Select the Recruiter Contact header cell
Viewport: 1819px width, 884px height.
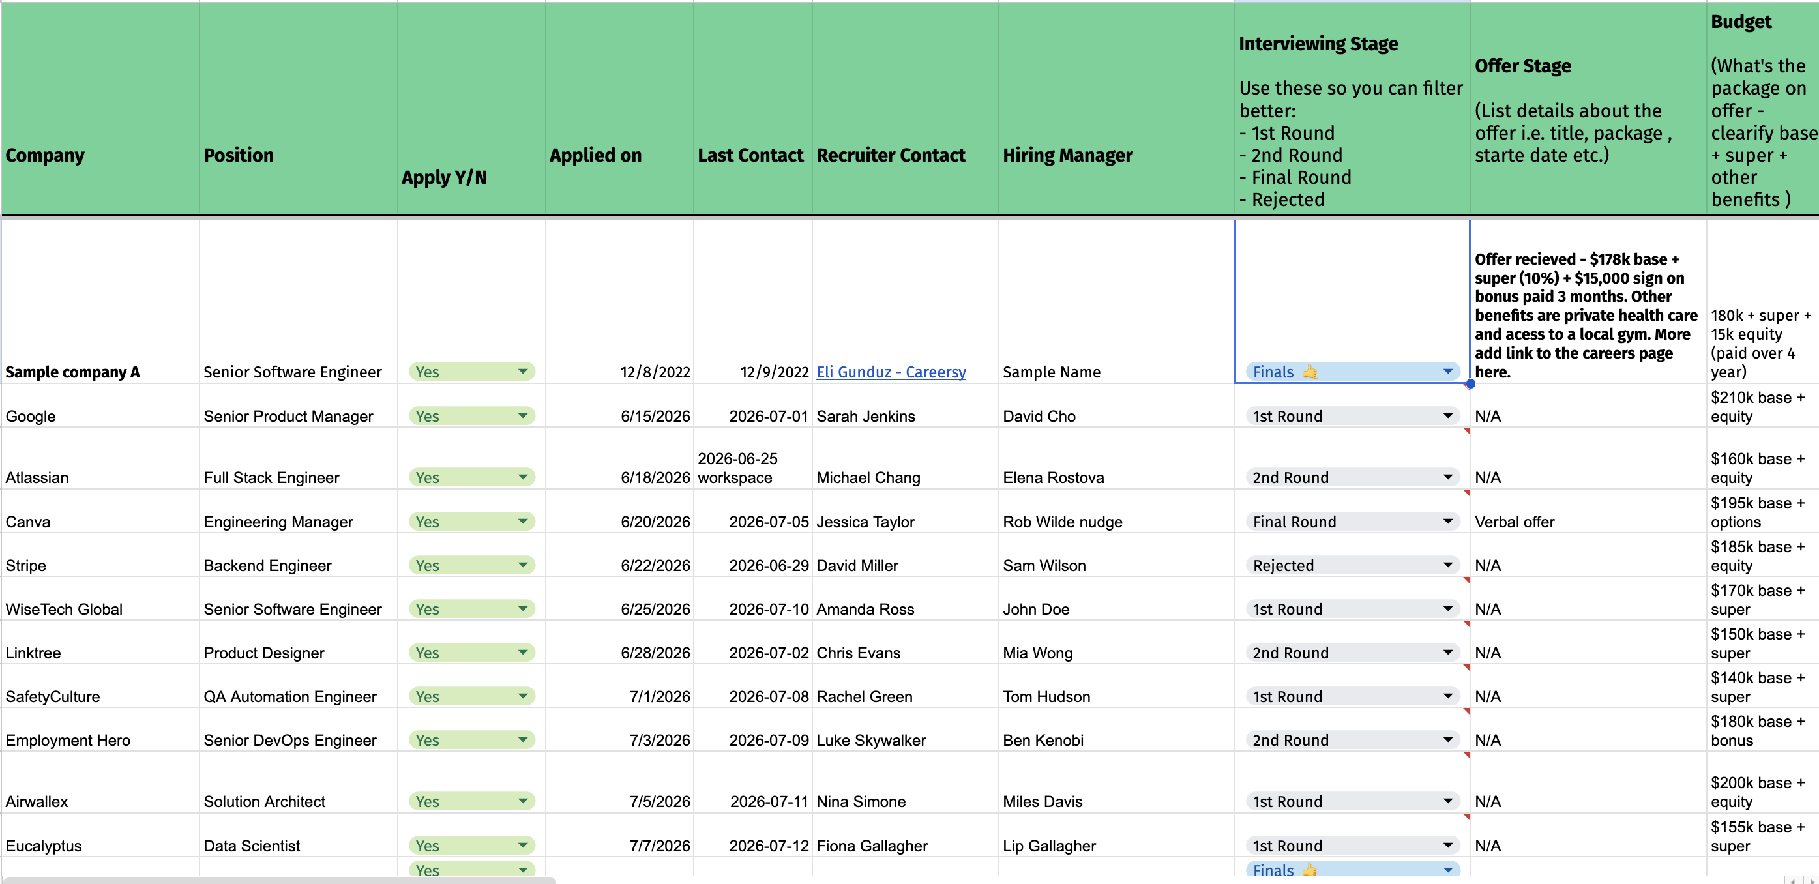tap(906, 109)
